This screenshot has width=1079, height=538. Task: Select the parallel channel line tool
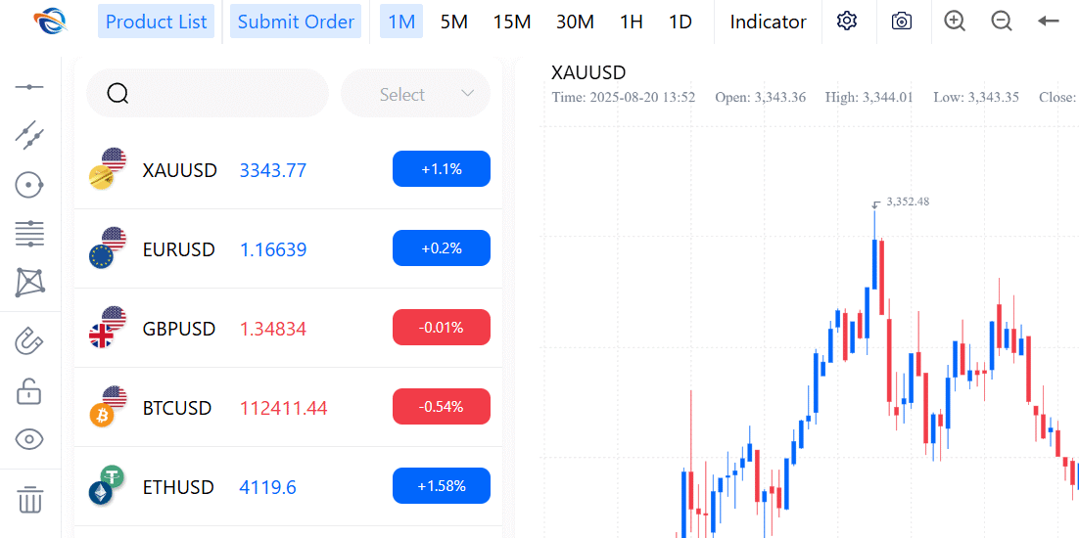pos(29,135)
